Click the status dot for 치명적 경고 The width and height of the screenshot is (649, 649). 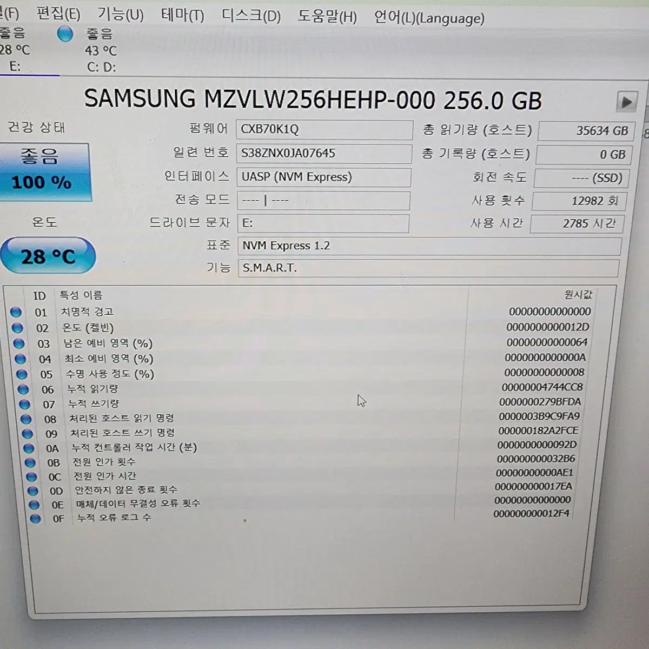pos(16,312)
